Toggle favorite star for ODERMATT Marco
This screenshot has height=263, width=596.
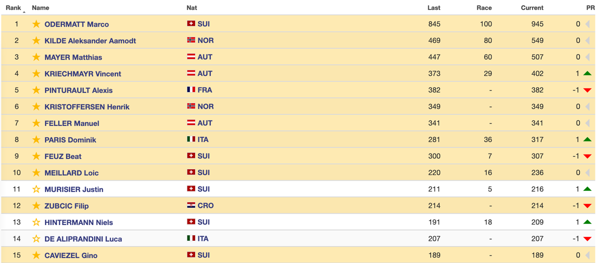(x=36, y=24)
